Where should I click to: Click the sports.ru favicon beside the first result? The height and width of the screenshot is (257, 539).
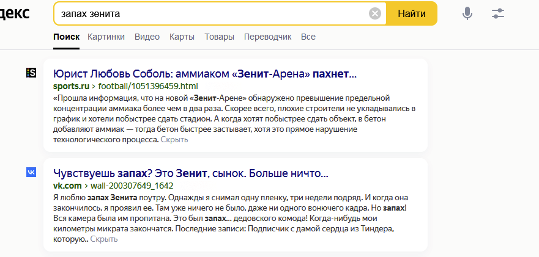(31, 73)
